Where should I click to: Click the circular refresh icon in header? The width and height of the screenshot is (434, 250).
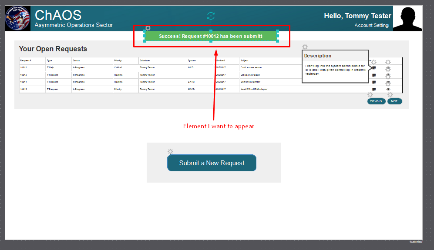211,17
